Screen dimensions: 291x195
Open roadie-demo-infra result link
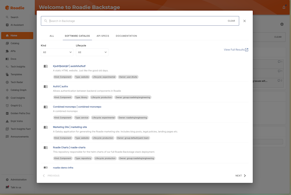(x=63, y=168)
